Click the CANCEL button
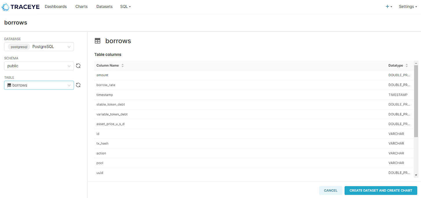The width and height of the screenshot is (421, 198). (330, 191)
